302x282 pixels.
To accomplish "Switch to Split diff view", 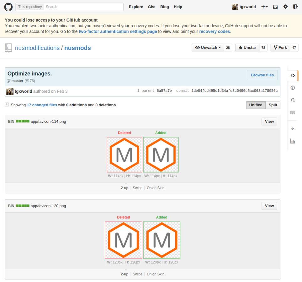I will [273, 105].
